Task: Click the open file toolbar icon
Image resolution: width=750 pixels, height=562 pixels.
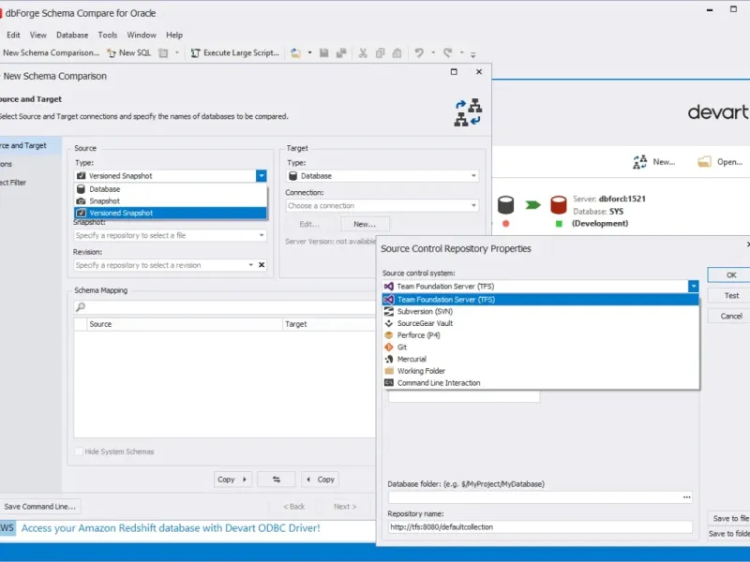Action: coord(295,53)
